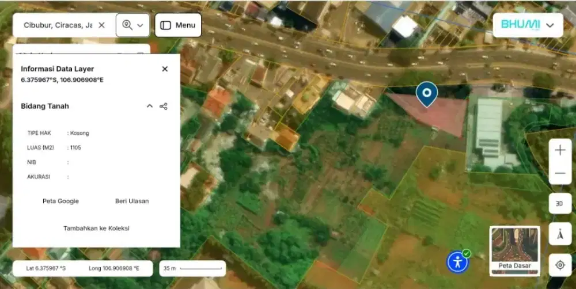Zoom out with the minus button
The width and height of the screenshot is (576, 289).
[x=559, y=173]
